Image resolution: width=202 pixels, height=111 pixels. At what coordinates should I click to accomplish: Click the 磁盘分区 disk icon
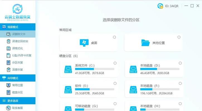pyautogui.click(x=8, y=92)
